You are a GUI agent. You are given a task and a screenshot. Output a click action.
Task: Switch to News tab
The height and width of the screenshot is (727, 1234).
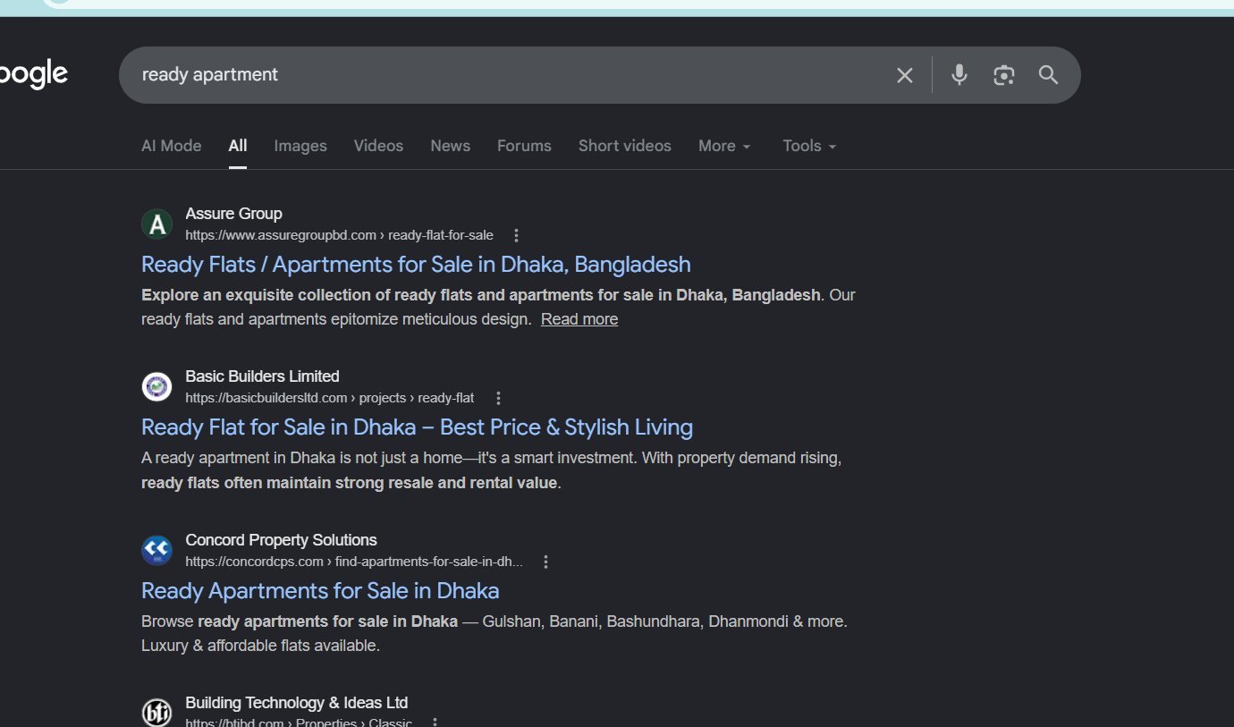[x=450, y=146]
